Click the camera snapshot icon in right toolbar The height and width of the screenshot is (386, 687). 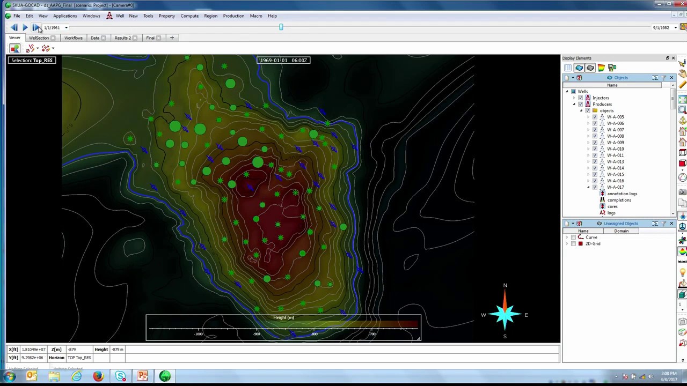(682, 192)
